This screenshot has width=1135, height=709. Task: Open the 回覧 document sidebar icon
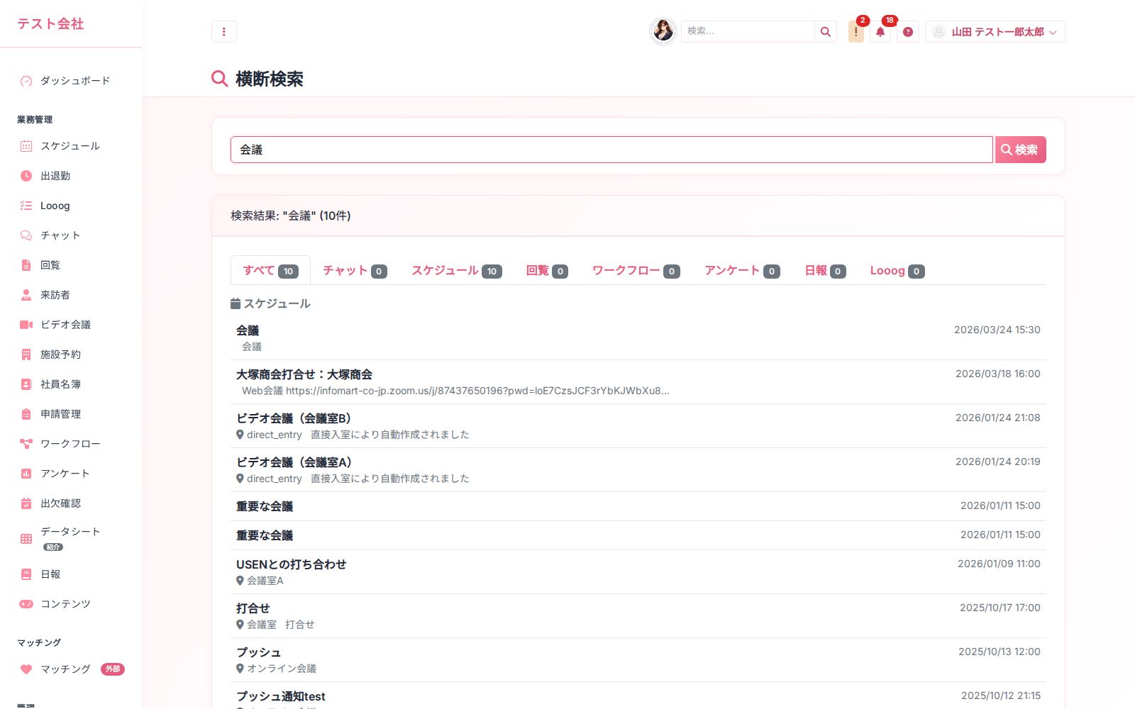pos(26,265)
